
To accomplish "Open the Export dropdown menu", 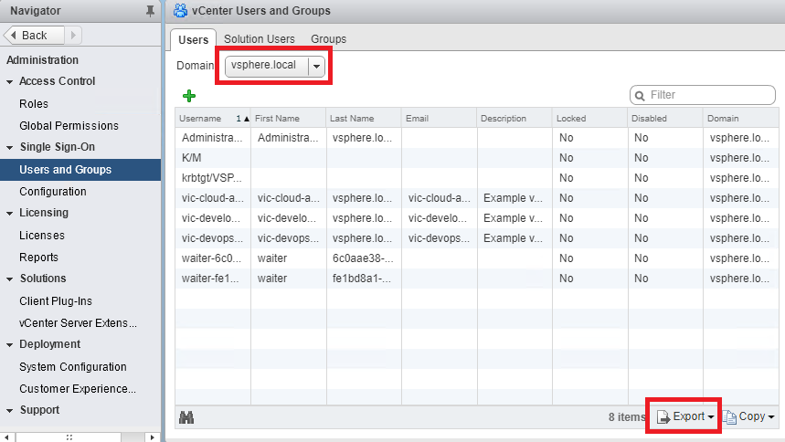I will 684,416.
